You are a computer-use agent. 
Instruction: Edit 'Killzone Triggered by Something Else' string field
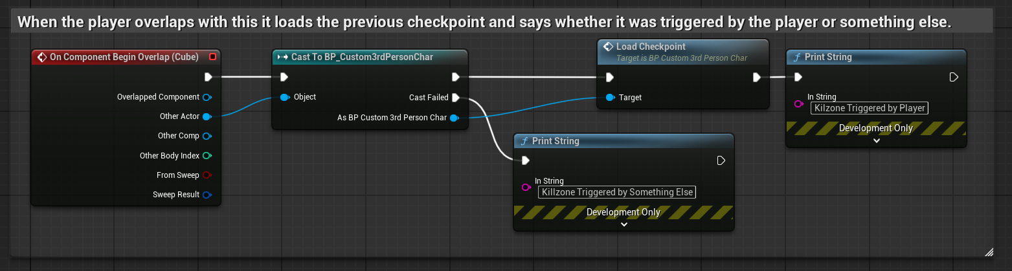point(616,192)
